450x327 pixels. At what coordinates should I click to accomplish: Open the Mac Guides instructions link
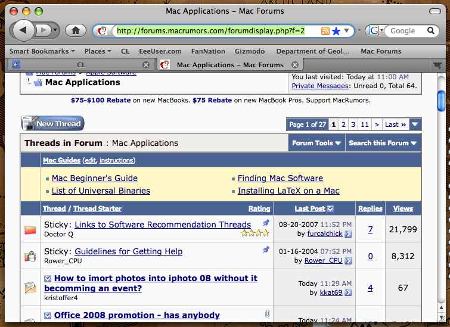116,160
